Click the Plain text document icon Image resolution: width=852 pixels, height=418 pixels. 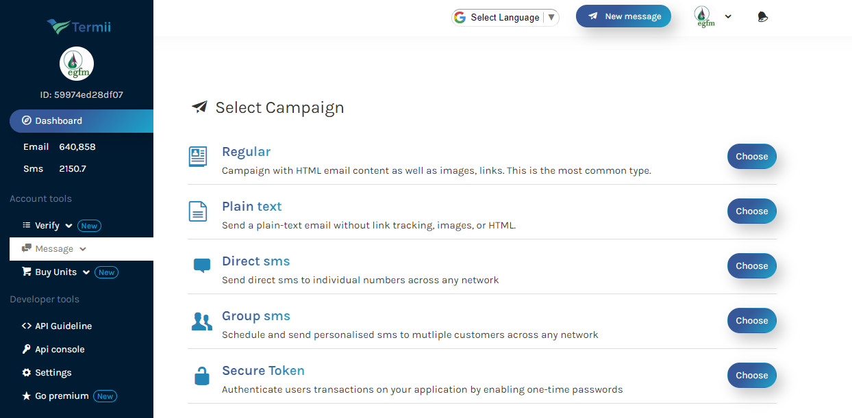(198, 211)
